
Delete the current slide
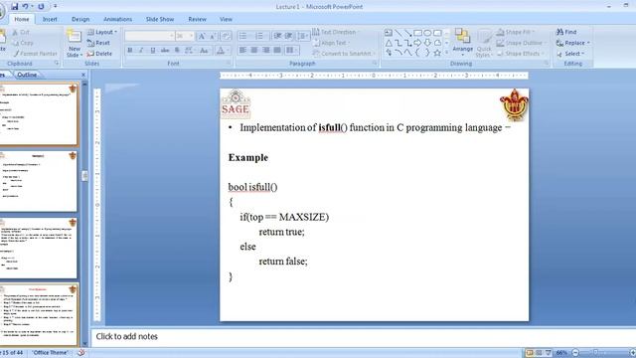coord(99,54)
